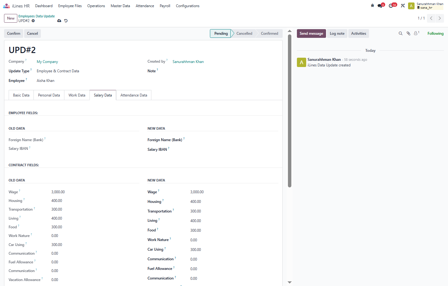Screen dimensions: 448x286
Task: Toggle the Following status button
Action: (435, 34)
